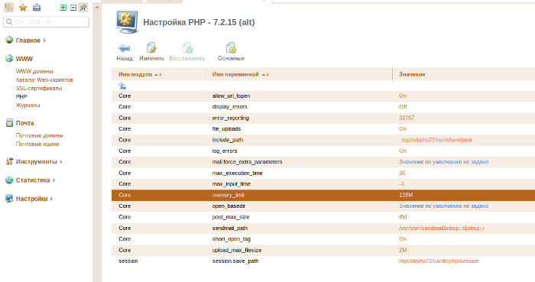Expand the Инструменты menu arrow

pyautogui.click(x=61, y=161)
